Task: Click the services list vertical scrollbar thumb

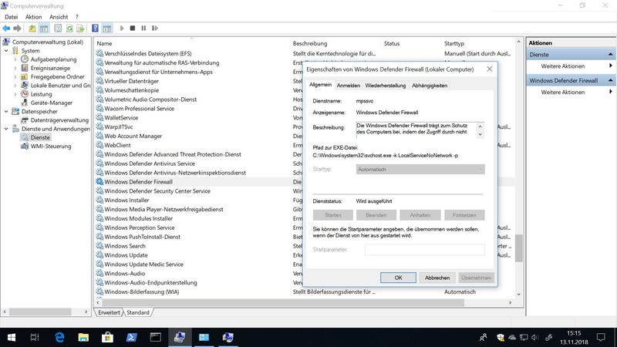Action: pos(518,248)
